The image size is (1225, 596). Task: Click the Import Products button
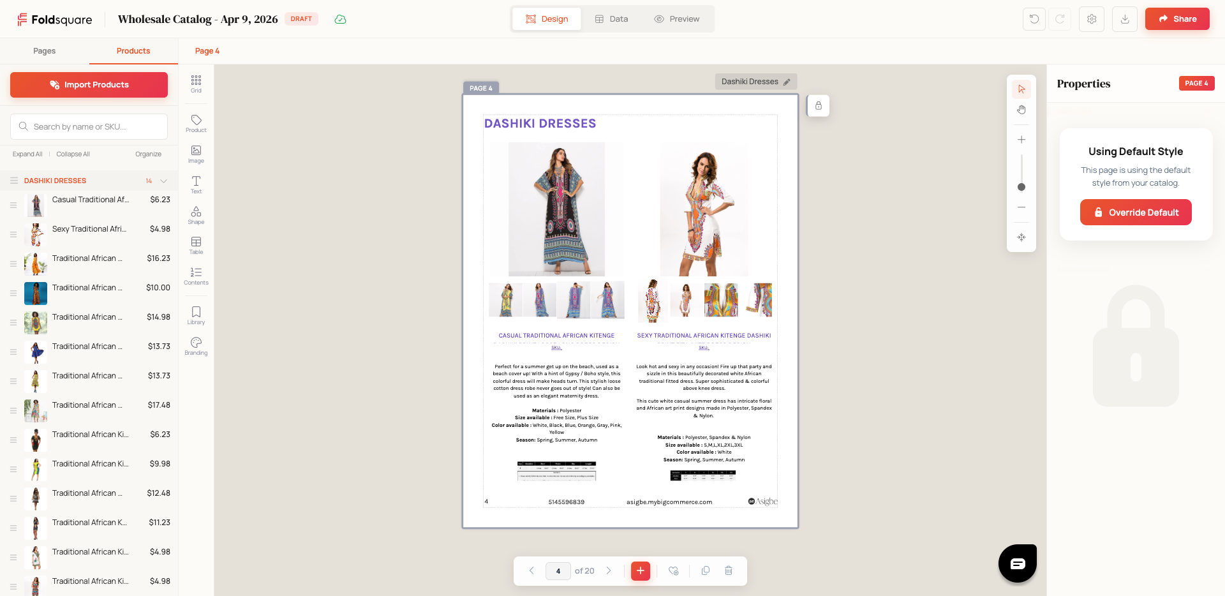point(88,84)
